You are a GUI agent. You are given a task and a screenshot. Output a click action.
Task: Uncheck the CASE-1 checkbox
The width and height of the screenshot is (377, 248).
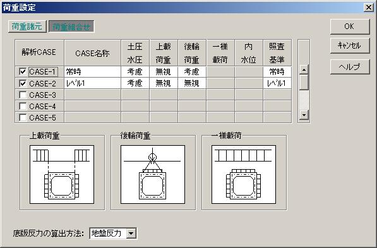(x=23, y=71)
